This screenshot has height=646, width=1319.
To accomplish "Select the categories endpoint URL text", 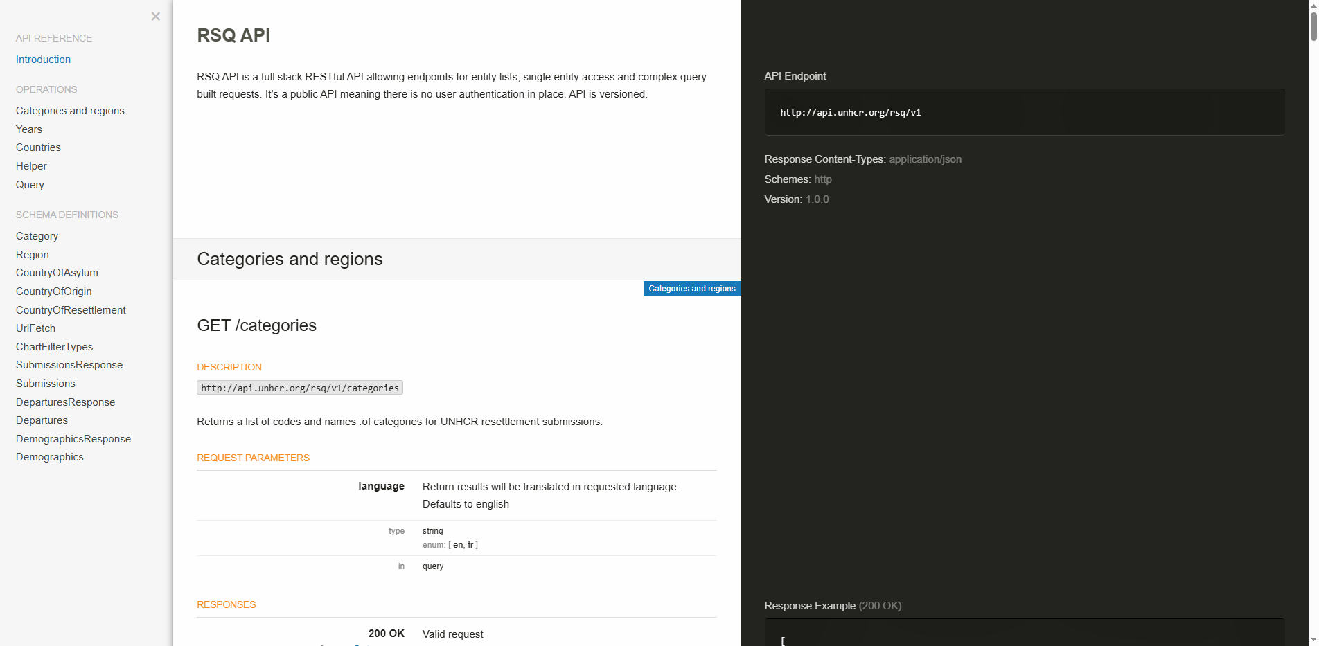I will point(299,388).
